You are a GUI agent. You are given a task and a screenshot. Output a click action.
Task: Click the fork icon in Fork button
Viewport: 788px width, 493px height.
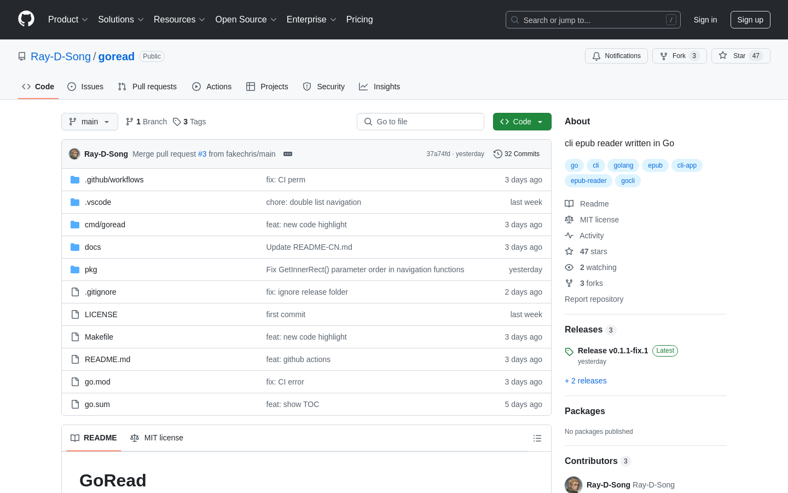pos(664,56)
